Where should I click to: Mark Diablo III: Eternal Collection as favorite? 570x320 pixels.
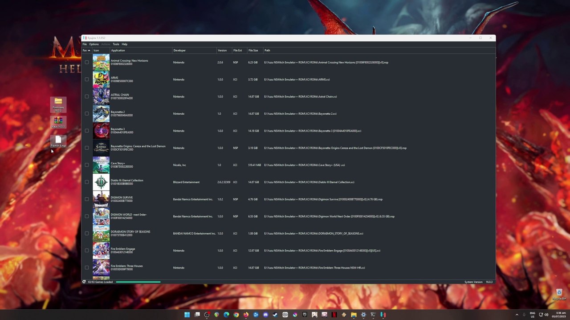[87, 182]
